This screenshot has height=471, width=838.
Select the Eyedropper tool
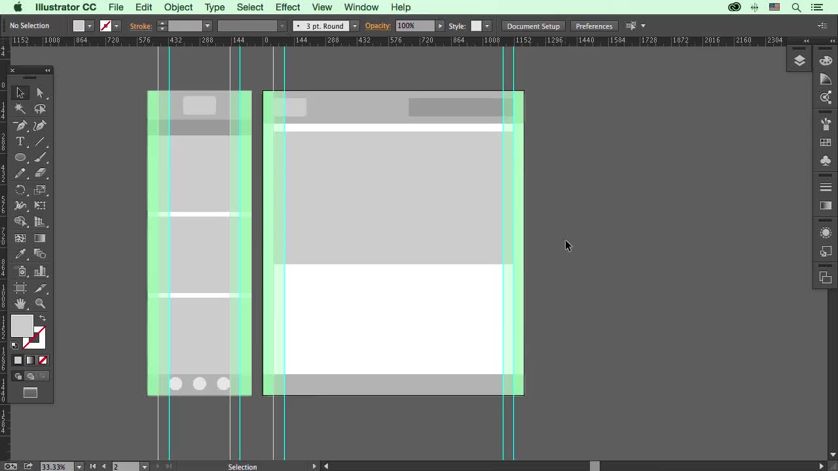(x=20, y=254)
